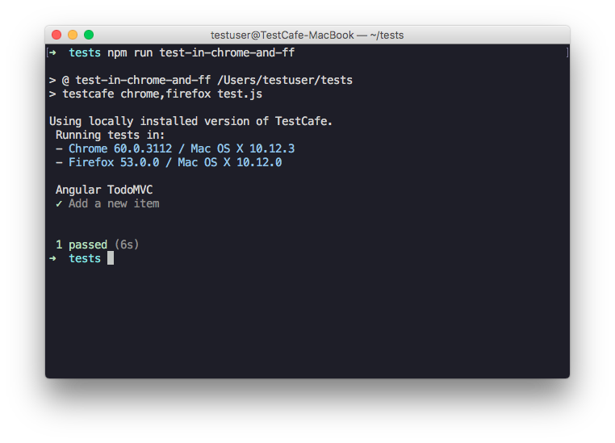Select the "npm run test-in-chrome-and-ff" command text
This screenshot has width=615, height=443.
[207, 52]
